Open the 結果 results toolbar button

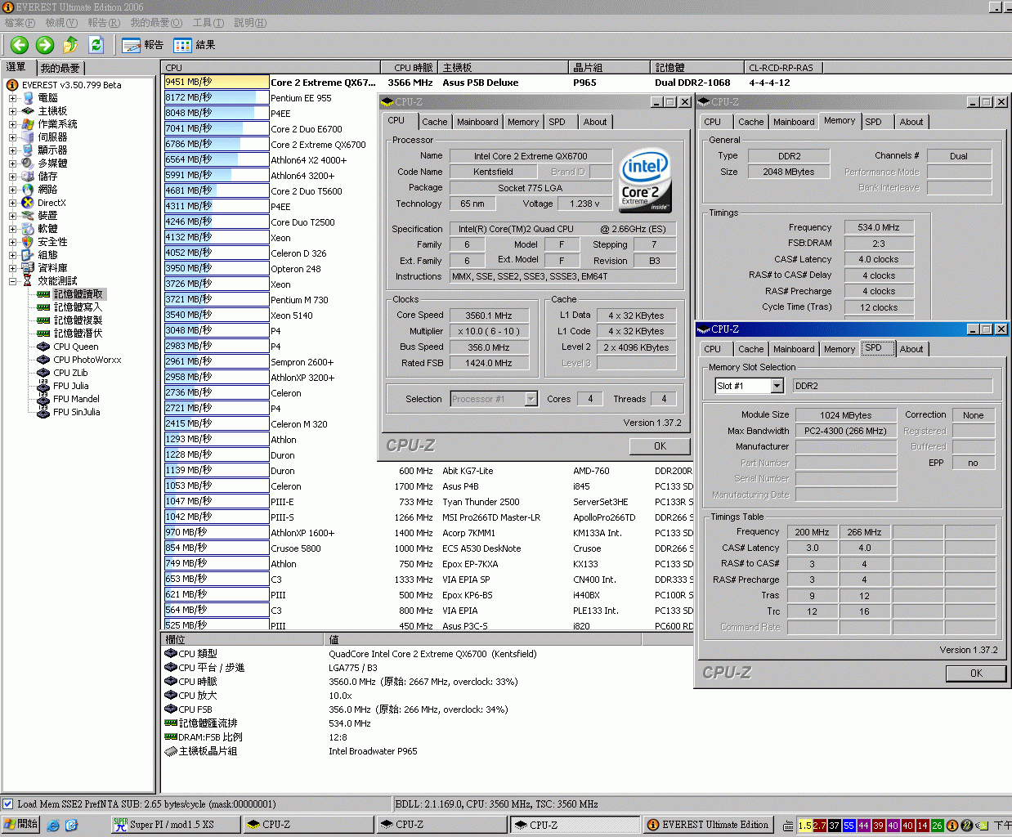point(195,45)
